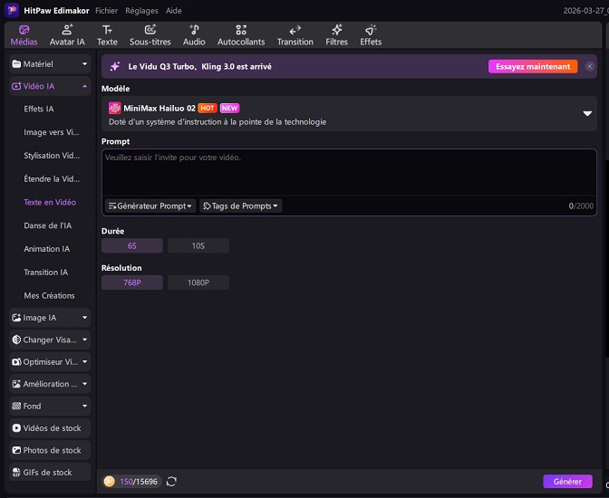Screen dimensions: 609x498
Task: Expand the MiniMax Hailuo 02 model dropdown
Action: (586, 114)
